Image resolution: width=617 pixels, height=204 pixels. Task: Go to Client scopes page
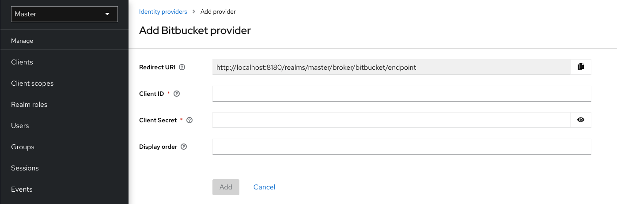pyautogui.click(x=32, y=83)
